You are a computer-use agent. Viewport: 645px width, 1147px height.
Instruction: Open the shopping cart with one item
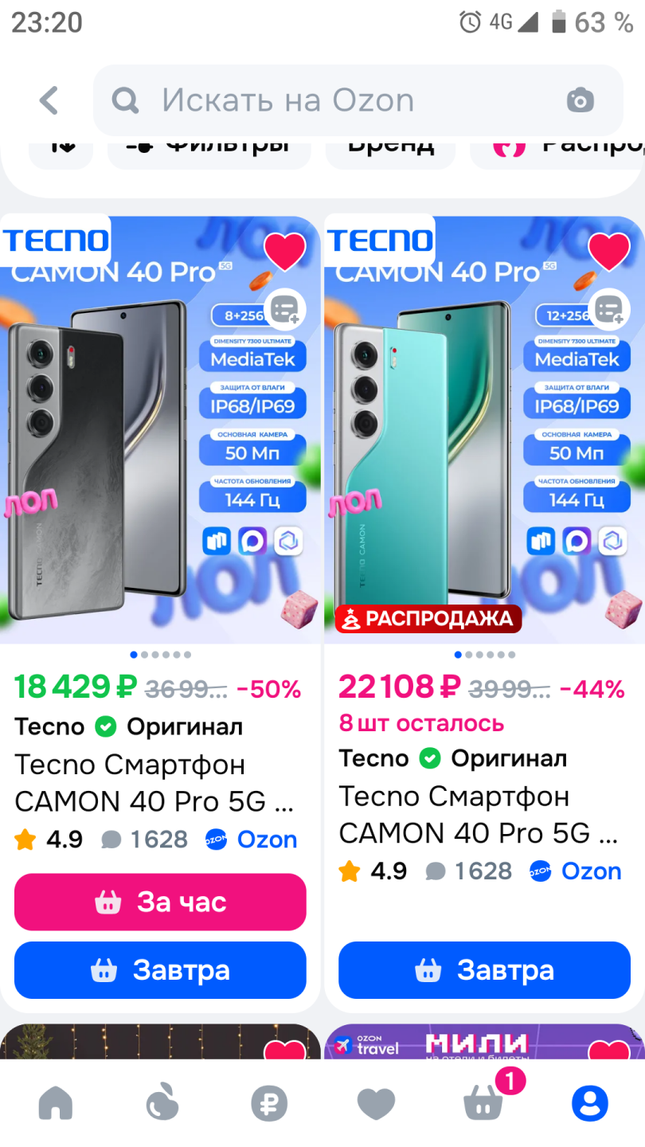coord(484,1102)
